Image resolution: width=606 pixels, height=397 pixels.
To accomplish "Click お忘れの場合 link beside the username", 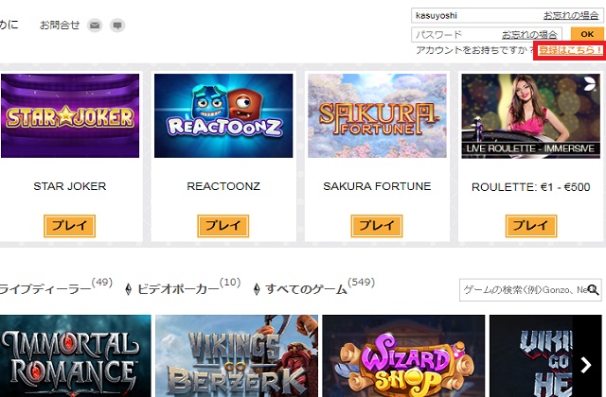I will coord(571,15).
